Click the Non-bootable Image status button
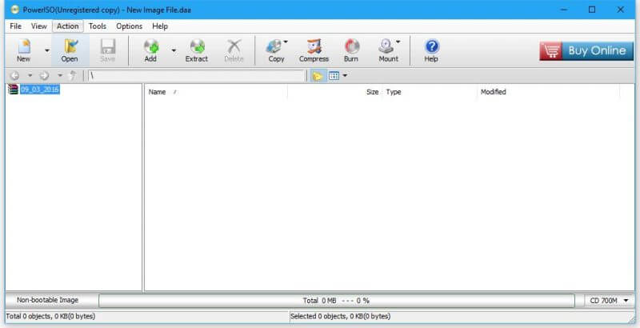640x328 pixels. point(47,300)
